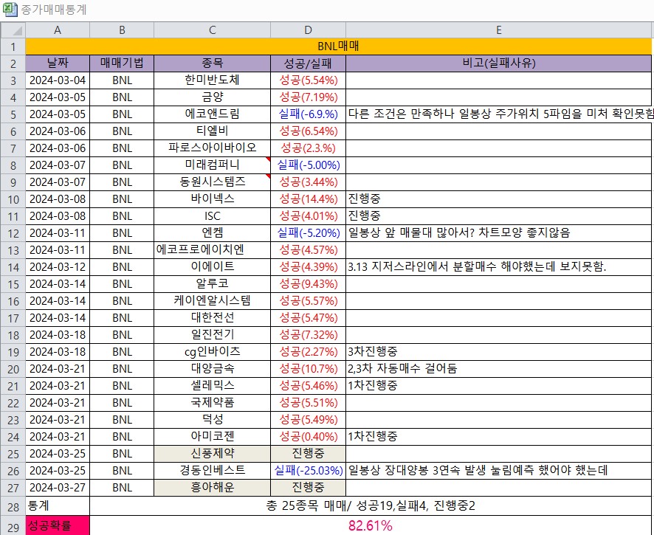The height and width of the screenshot is (535, 654).
Task: Click the 경동인베스트 cell
Action: tap(213, 471)
